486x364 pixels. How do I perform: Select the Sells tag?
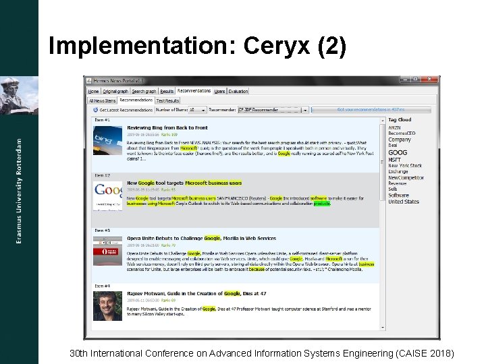(x=392, y=189)
